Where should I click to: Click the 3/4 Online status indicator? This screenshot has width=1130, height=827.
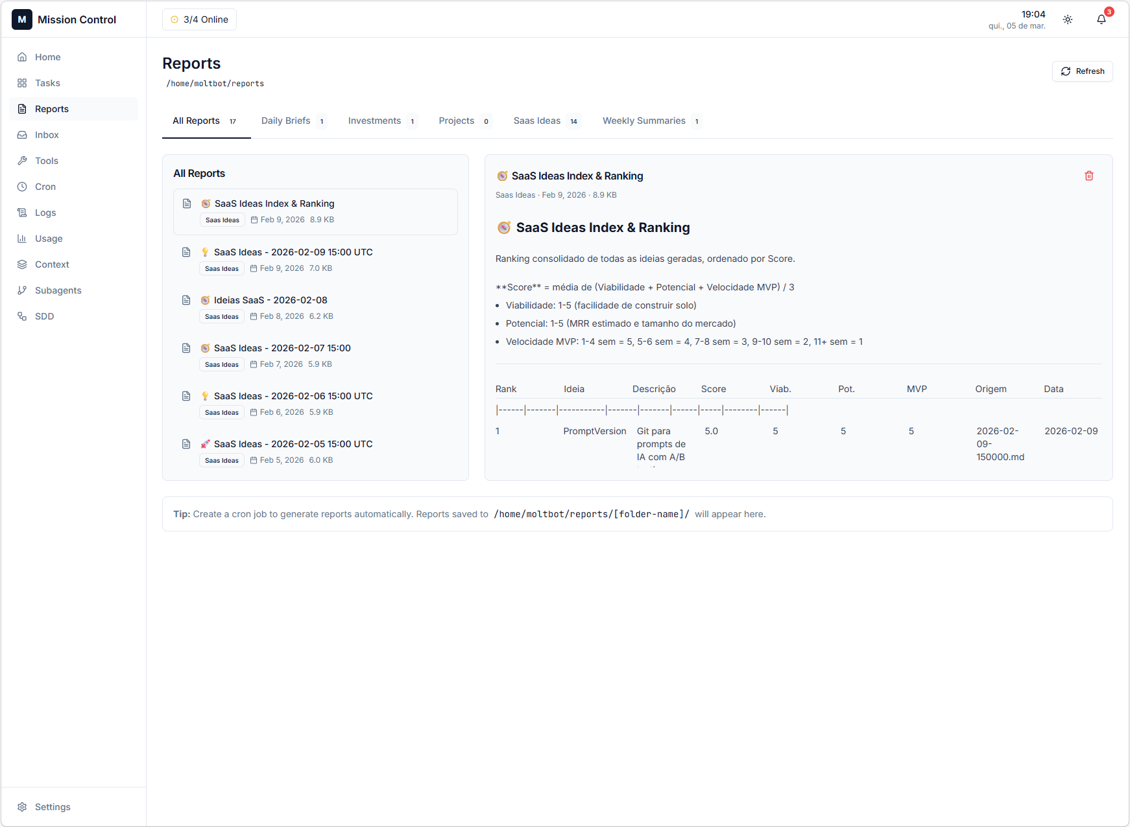coord(199,19)
